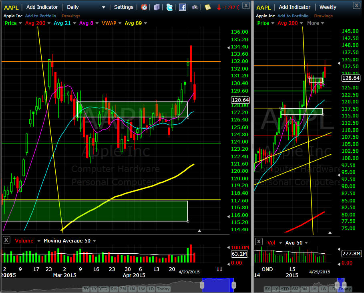Select 3M range on Weekly chart
This screenshot has width=364, height=293.
coord(304,289)
